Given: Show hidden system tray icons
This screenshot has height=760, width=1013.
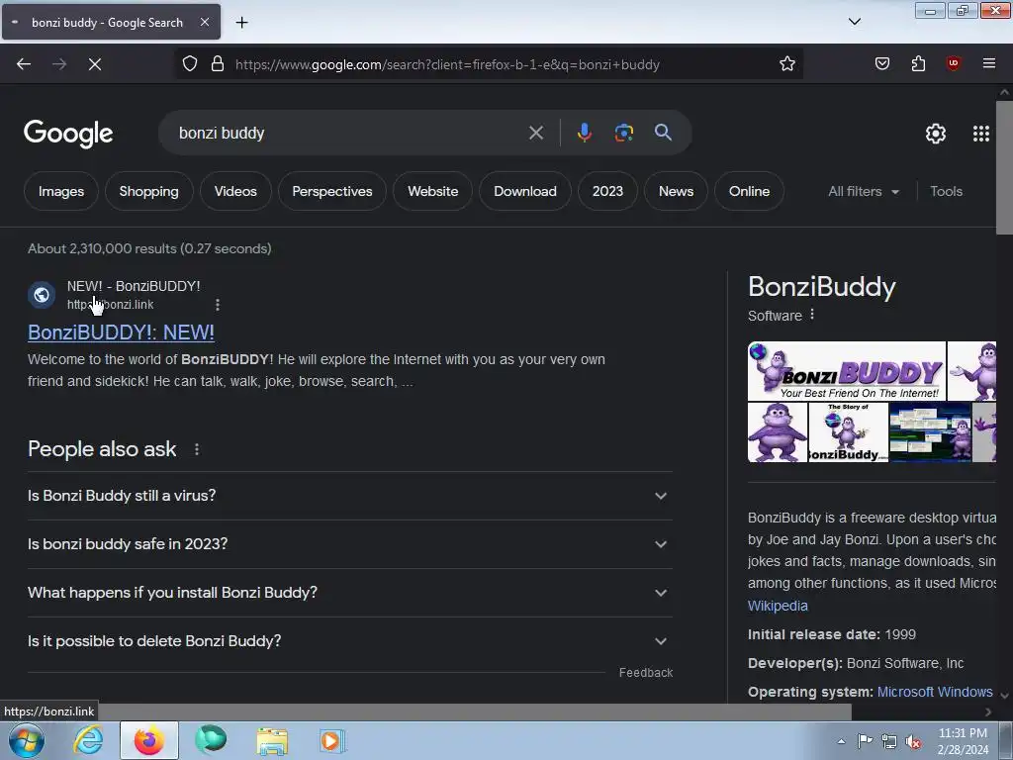Looking at the screenshot, I should point(841,741).
